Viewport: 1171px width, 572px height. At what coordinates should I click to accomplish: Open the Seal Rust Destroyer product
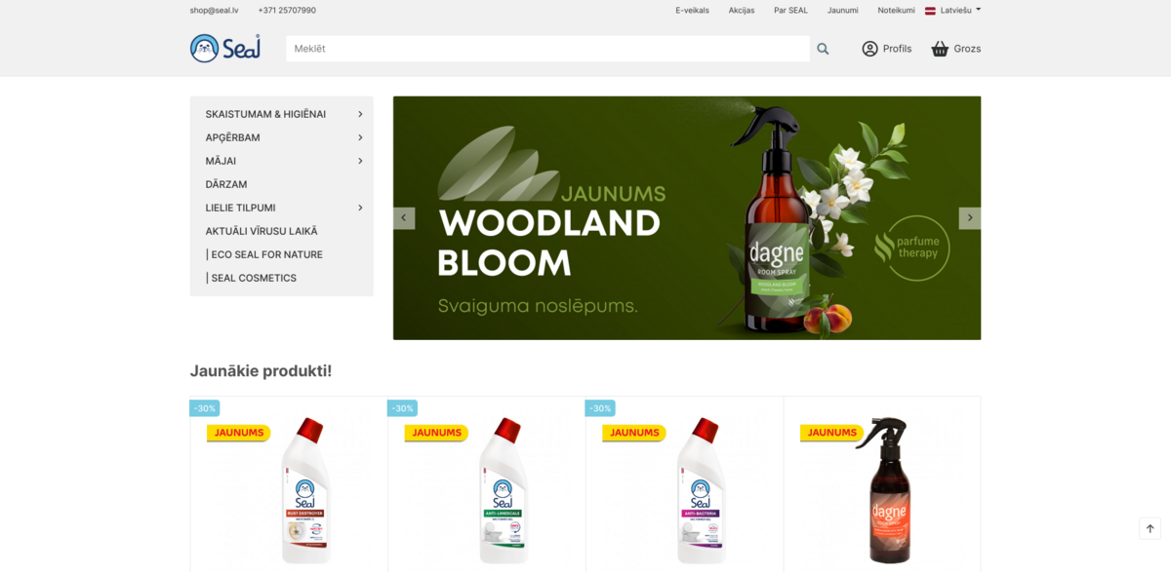(x=305, y=490)
